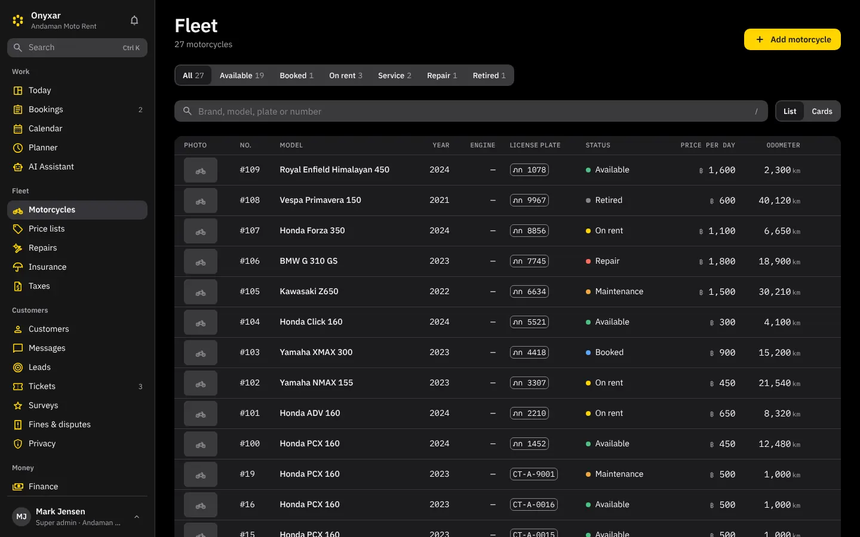Image resolution: width=860 pixels, height=537 pixels.
Task: Open the Privacy shield icon
Action: (18, 444)
